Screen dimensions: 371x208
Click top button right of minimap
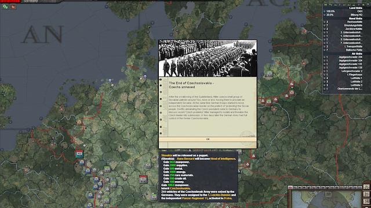coord(366,187)
